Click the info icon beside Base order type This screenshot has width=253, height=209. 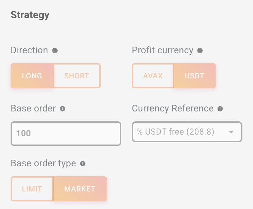(83, 164)
